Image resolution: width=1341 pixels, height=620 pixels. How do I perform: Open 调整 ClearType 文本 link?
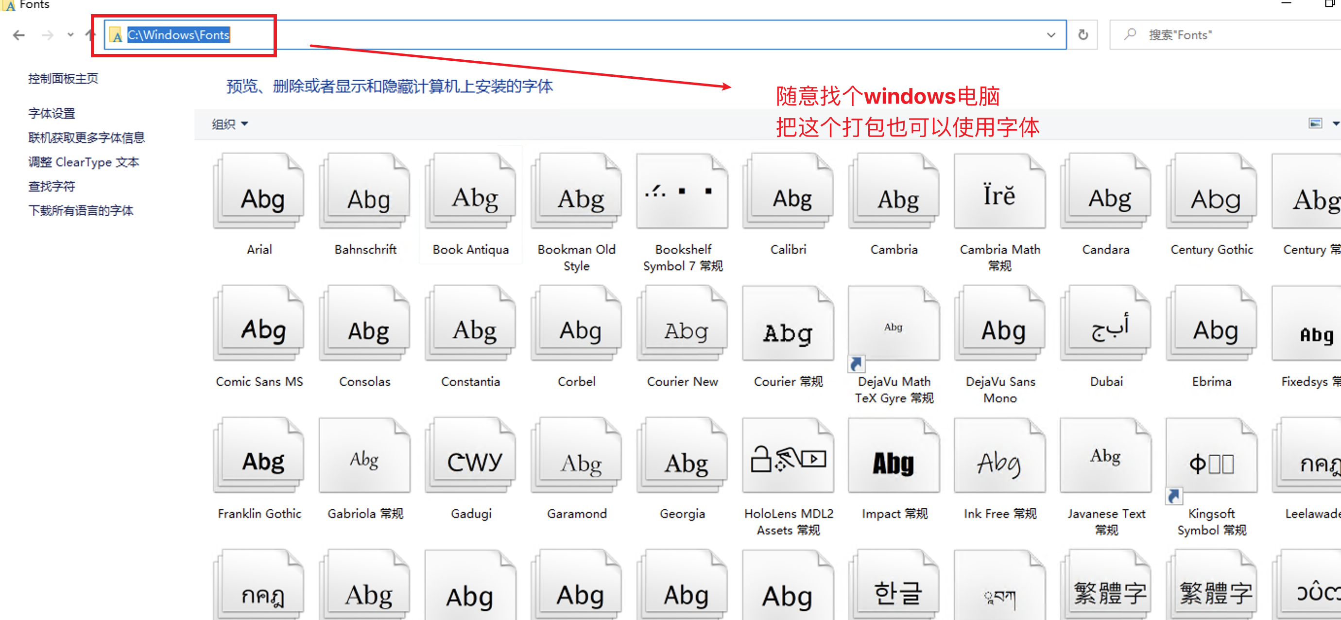pyautogui.click(x=84, y=162)
